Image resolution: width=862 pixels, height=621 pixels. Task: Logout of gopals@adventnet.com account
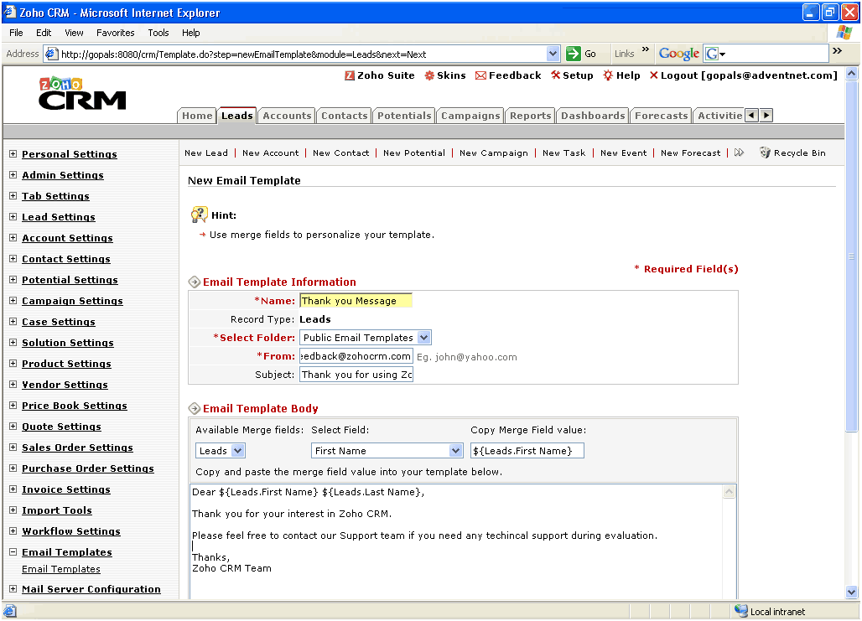point(743,75)
